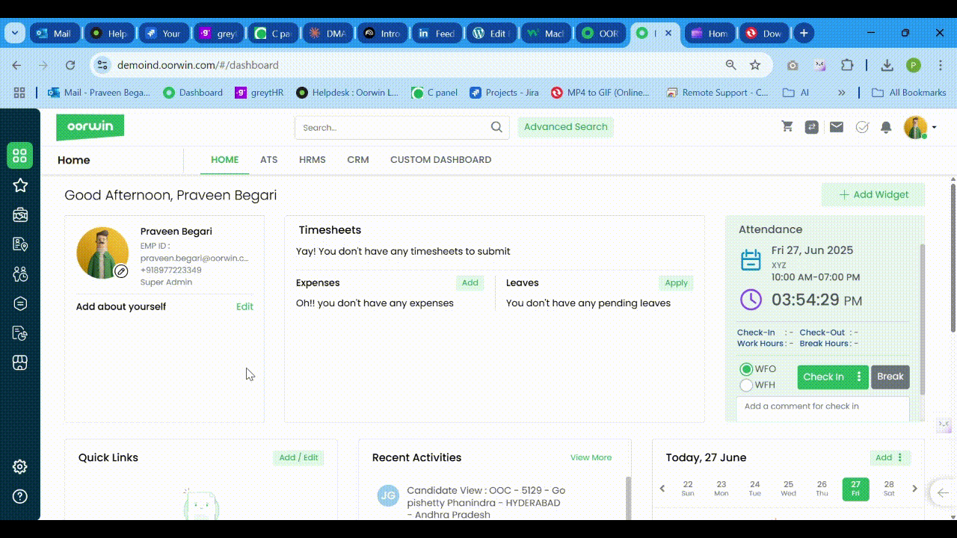Open the document clock icon in sidebar

[x=20, y=333]
